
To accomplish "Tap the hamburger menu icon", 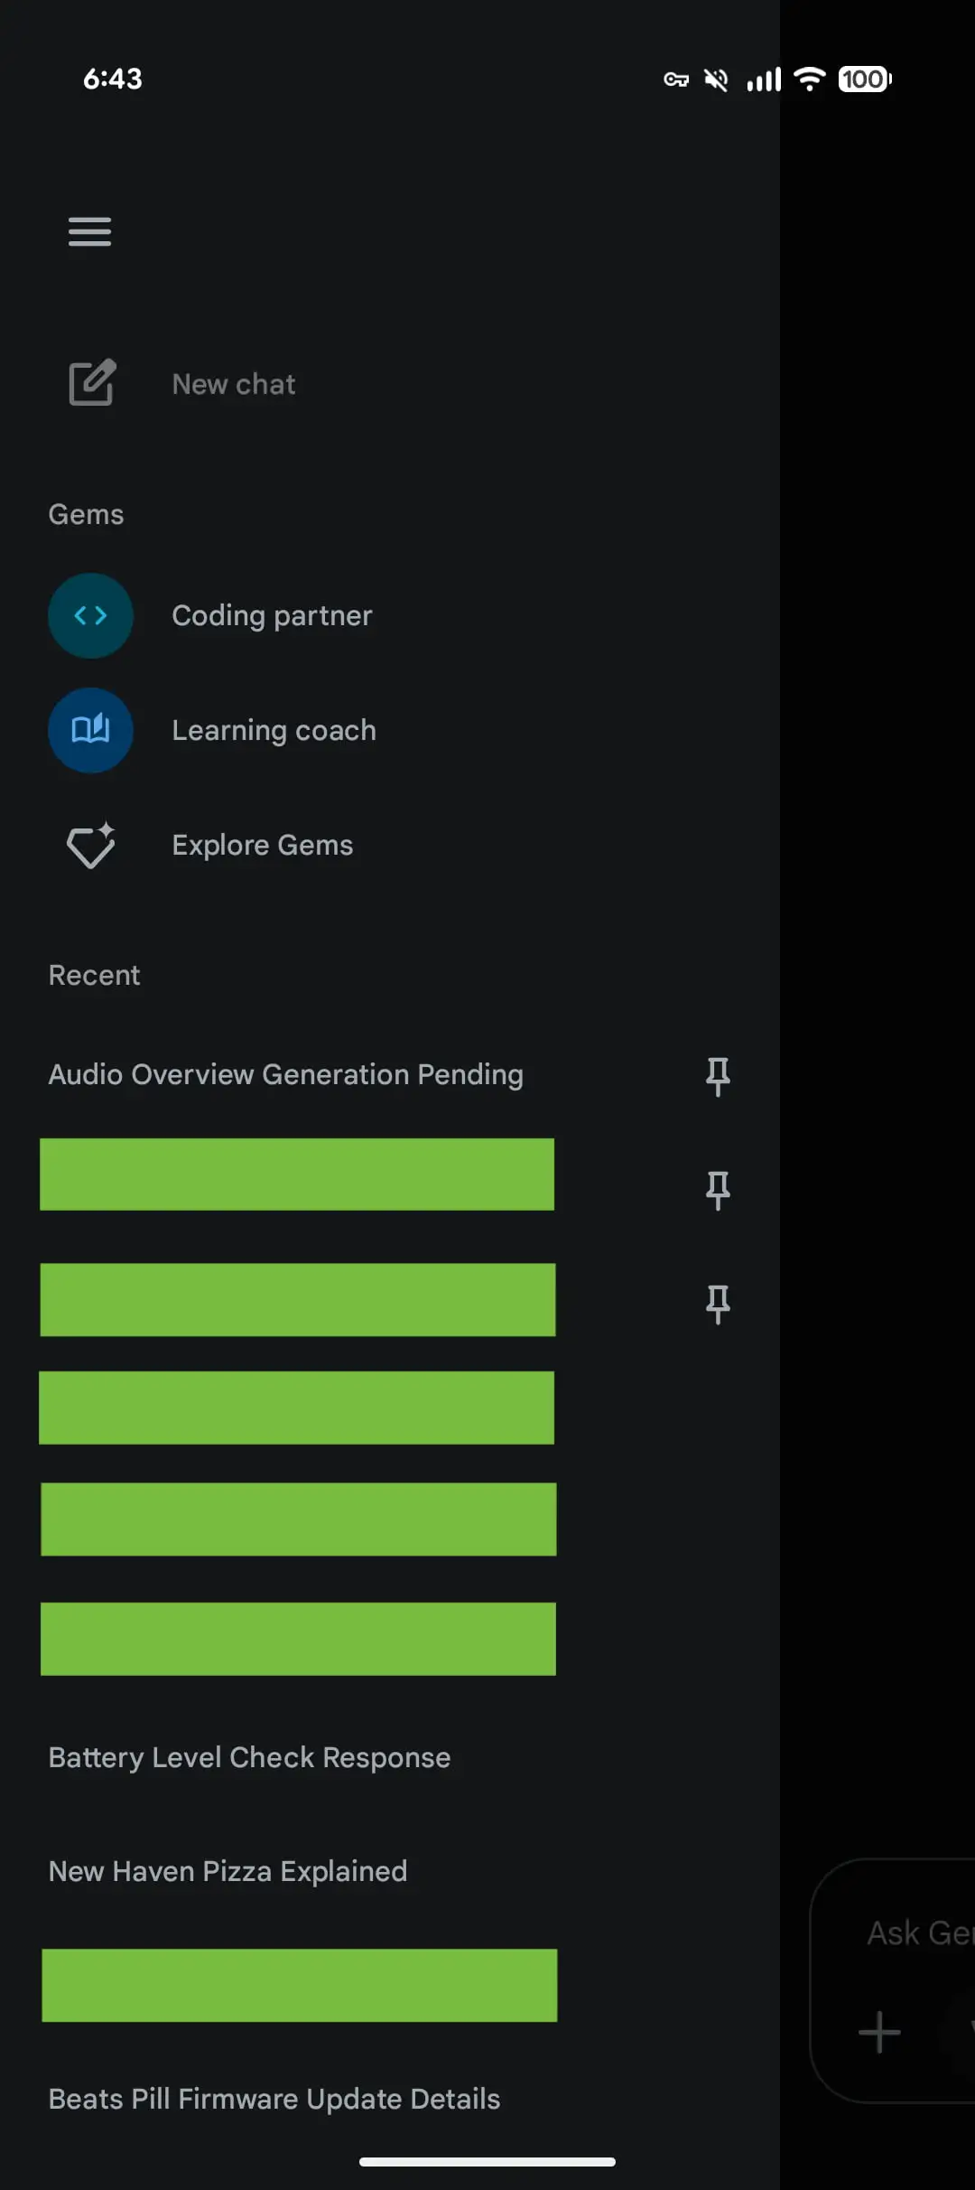I will coord(89,232).
